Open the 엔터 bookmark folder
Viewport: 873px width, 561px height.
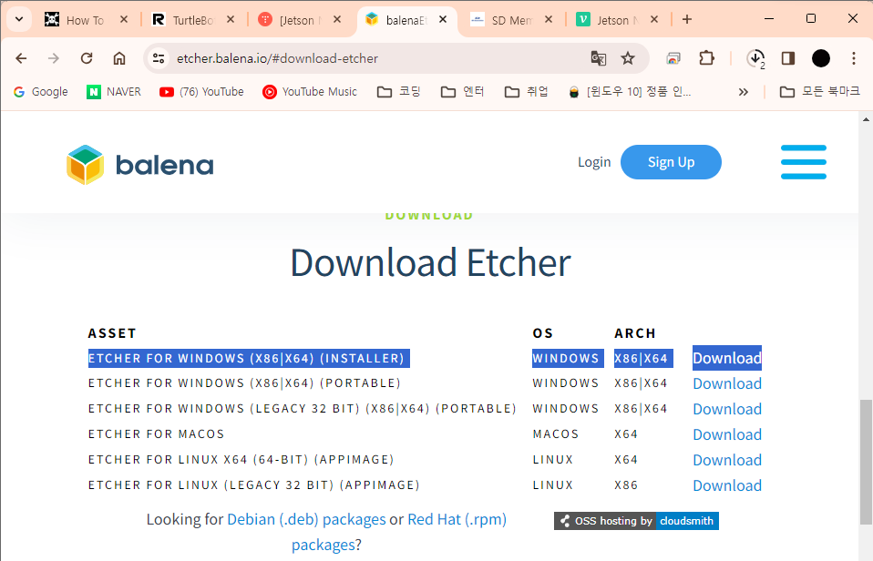[463, 92]
